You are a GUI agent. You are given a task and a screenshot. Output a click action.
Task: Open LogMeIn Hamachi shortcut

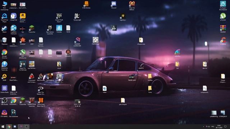pyautogui.click(x=14, y=30)
